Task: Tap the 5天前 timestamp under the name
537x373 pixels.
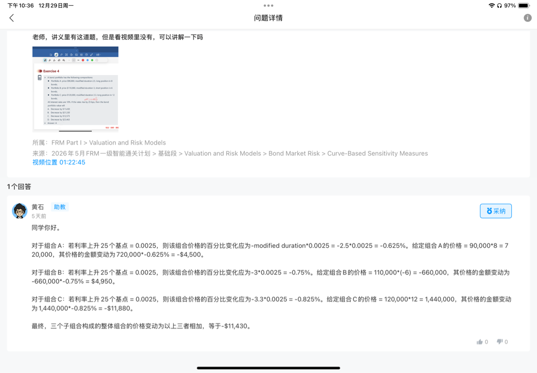Action: 39,216
